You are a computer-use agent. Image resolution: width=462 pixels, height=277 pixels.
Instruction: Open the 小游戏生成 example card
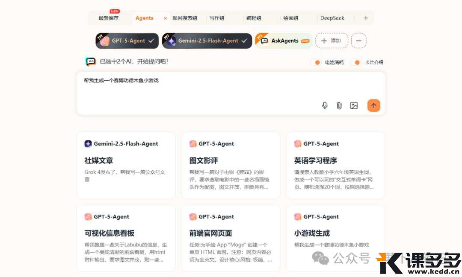tap(336, 238)
